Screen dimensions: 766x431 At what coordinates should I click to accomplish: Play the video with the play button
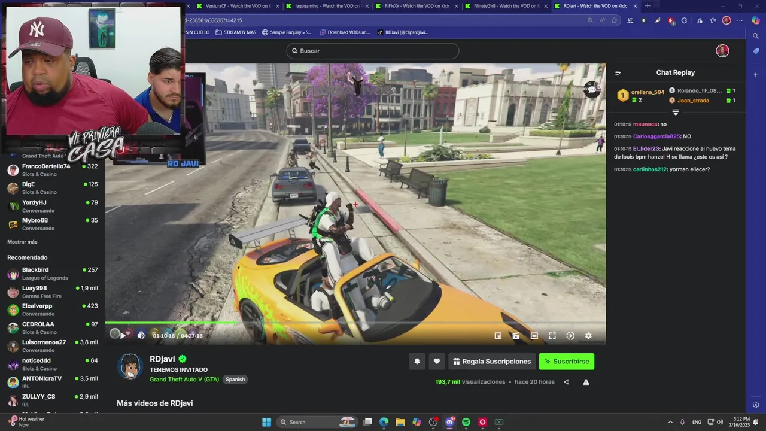123,336
